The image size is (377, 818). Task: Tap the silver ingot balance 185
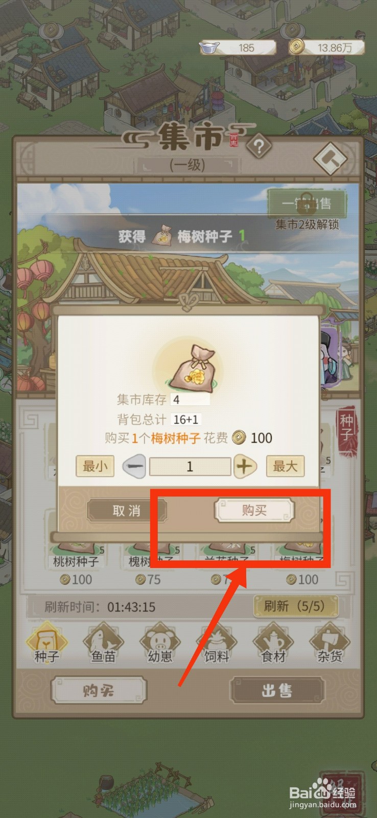(x=238, y=48)
